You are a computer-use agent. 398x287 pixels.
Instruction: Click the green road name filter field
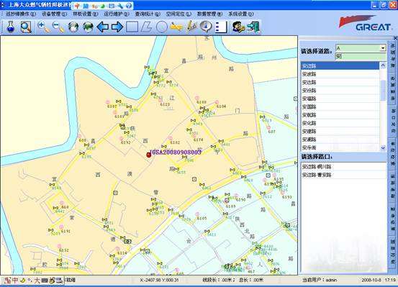point(361,56)
